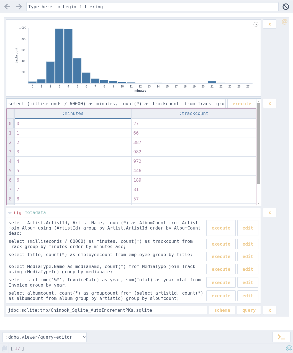Click the employeecount query text
This screenshot has height=353, width=293.
101,254
